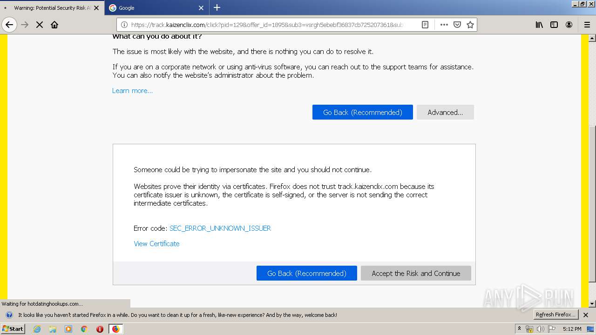The height and width of the screenshot is (335, 596).
Task: Open the View Certificate link
Action: 156,244
